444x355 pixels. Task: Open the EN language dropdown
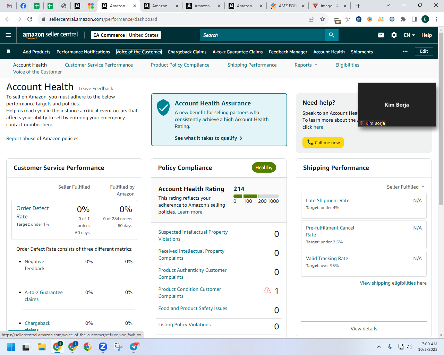(x=409, y=35)
